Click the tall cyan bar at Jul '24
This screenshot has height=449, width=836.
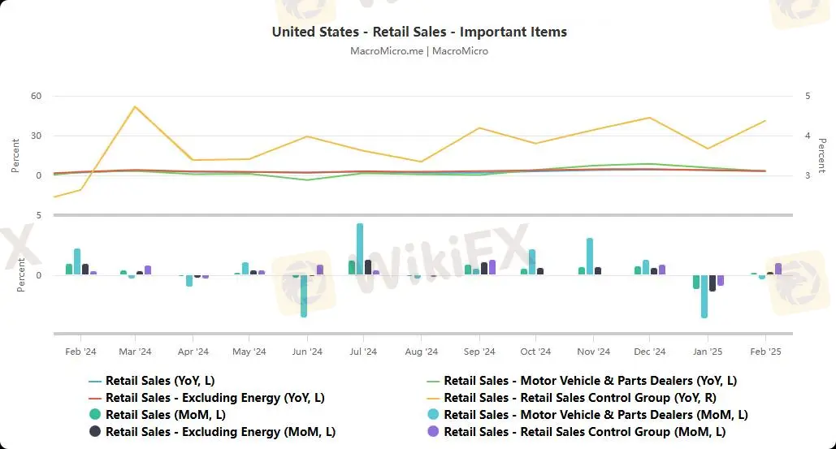click(x=360, y=248)
